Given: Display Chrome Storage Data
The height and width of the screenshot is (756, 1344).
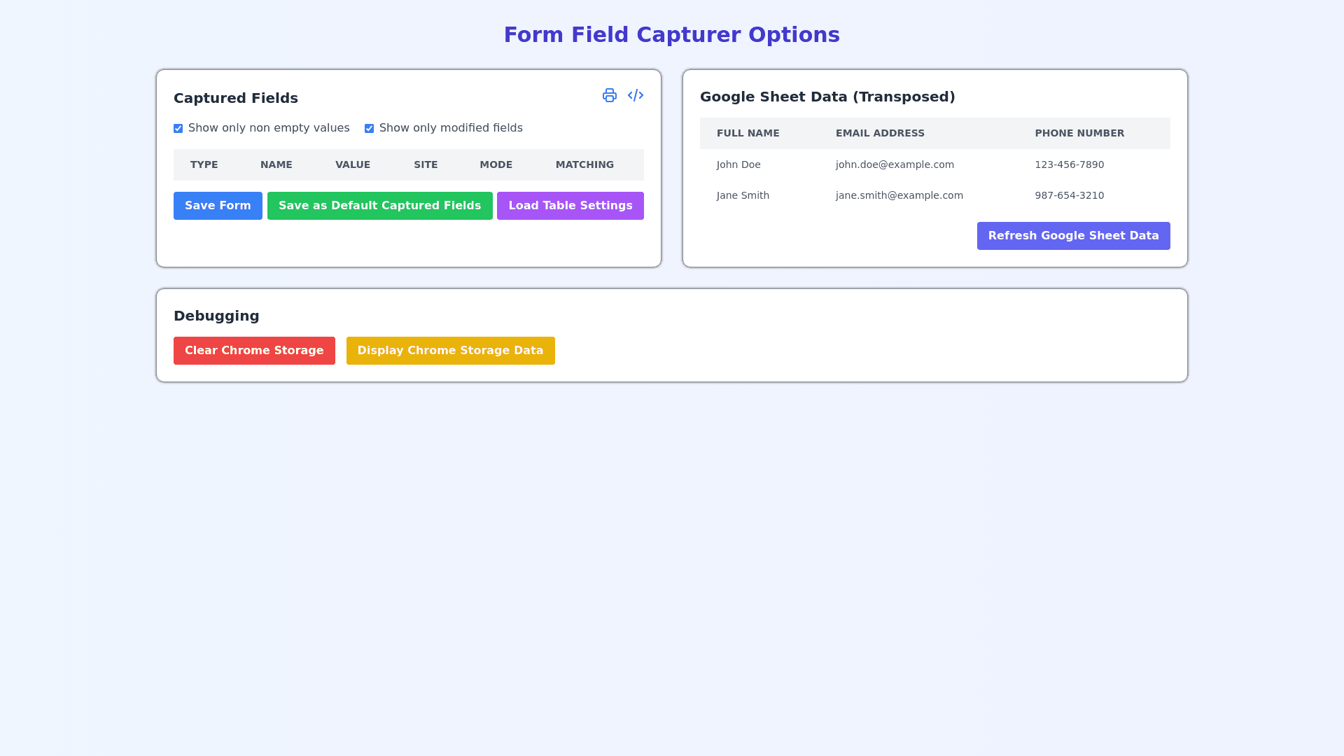Looking at the screenshot, I should point(450,351).
